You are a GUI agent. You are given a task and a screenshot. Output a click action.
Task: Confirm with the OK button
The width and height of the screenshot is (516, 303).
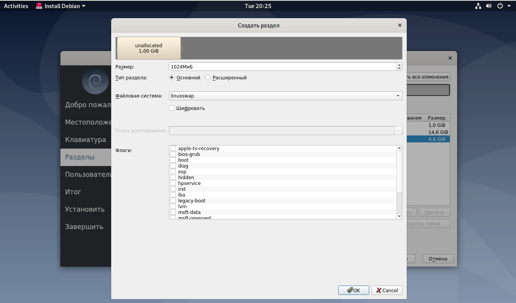point(354,290)
